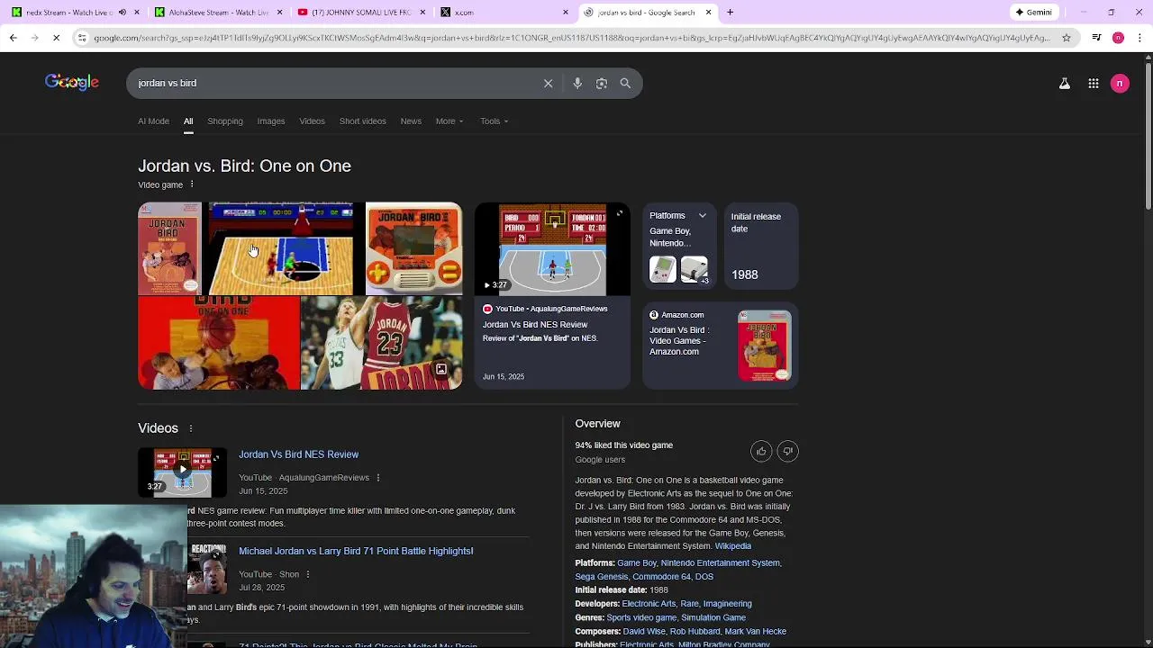Open a new browser tab

coord(731,13)
